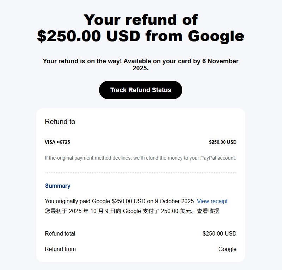Click the Refund total $250.00 USD value
The image size is (282, 270).
click(x=219, y=233)
